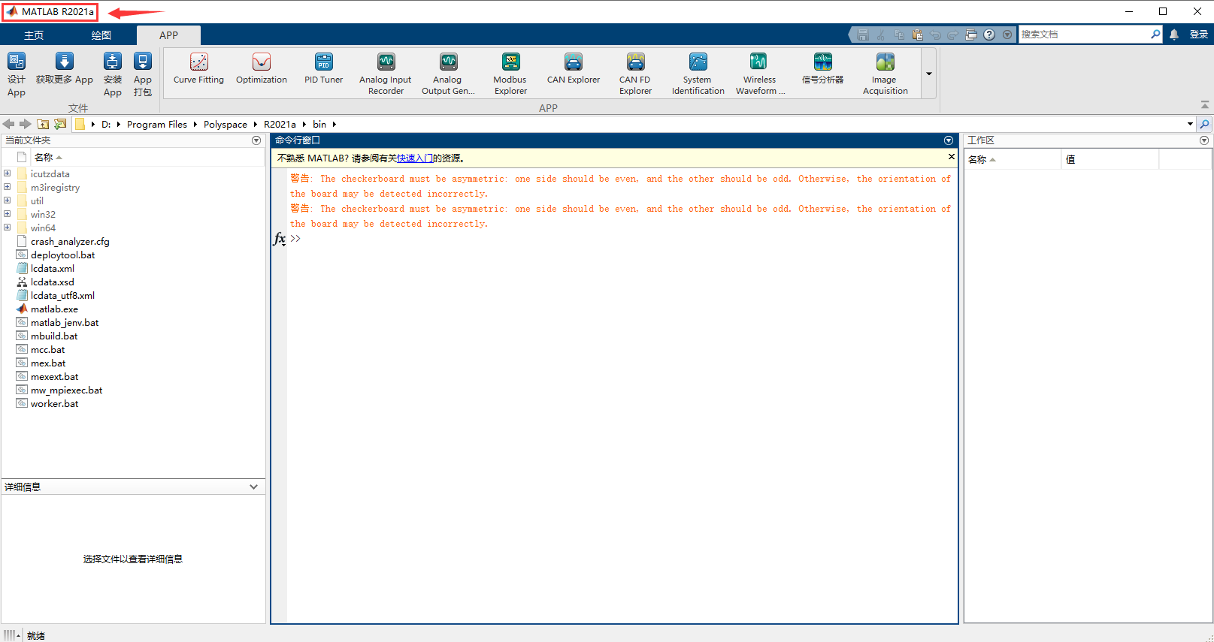Collapse the 详细信息 panel
Image resolution: width=1214 pixels, height=642 pixels.
coord(254,487)
